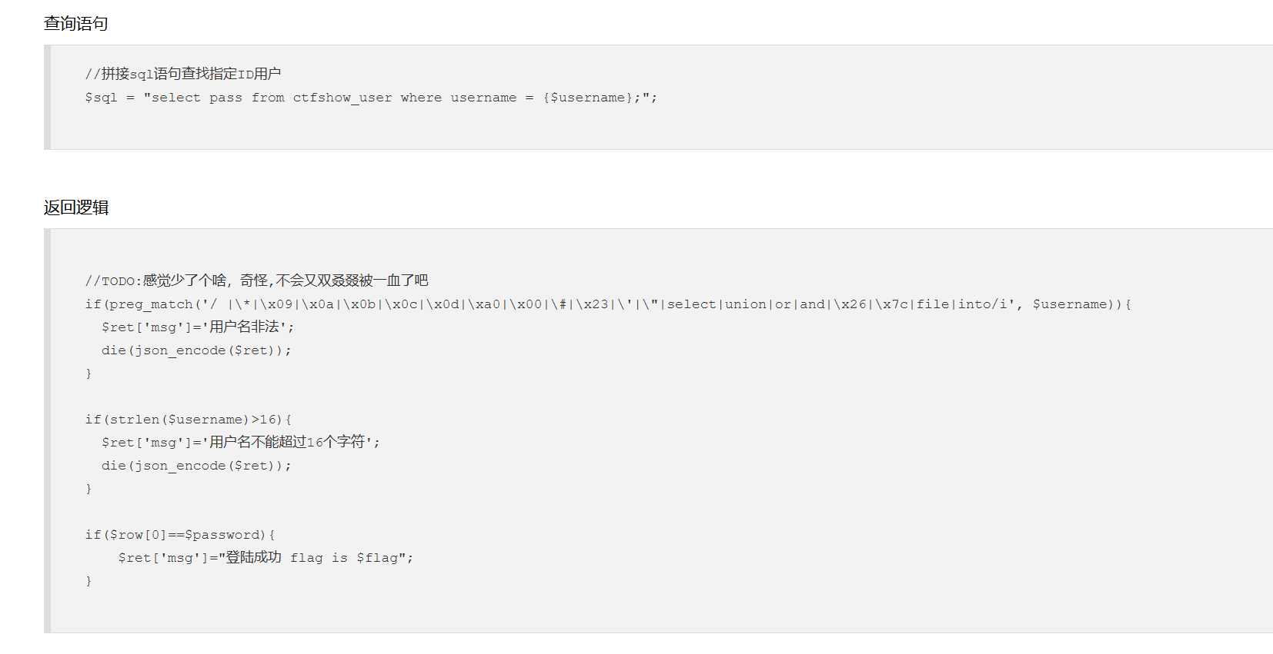Click the TODO comment line in code
The image size is (1273, 654).
pos(256,281)
